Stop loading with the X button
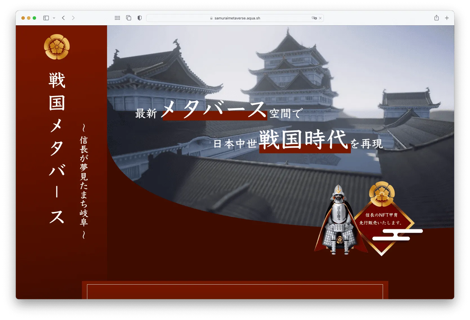Screen dimensions: 470x320 coord(320,18)
